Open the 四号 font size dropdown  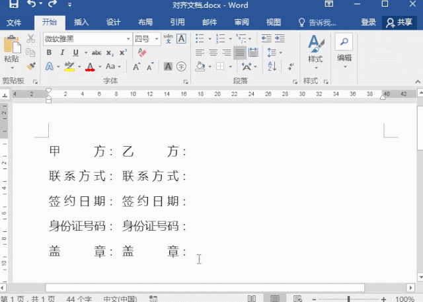click(x=157, y=39)
